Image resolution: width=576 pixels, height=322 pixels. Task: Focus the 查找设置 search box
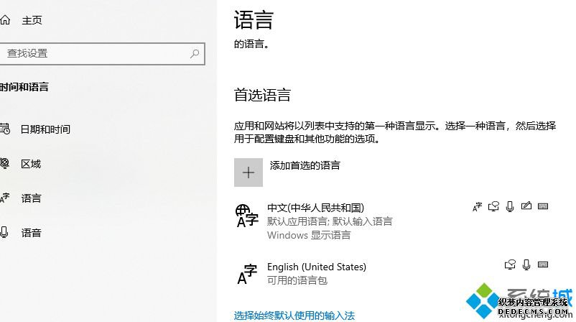[x=102, y=54]
